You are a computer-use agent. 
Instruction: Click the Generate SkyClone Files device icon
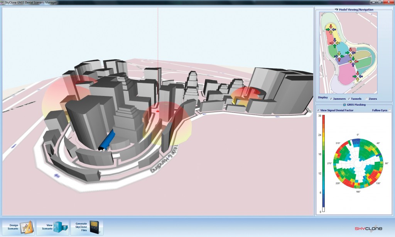coord(94,227)
